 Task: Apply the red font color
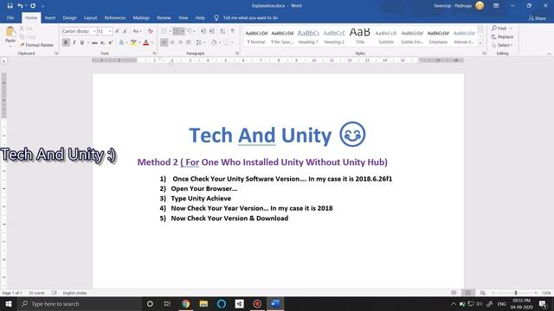[146, 42]
